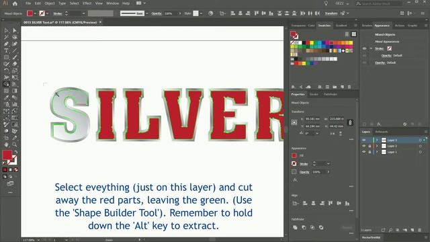
Task: Select the Magic Wand tool
Action: [6, 37]
